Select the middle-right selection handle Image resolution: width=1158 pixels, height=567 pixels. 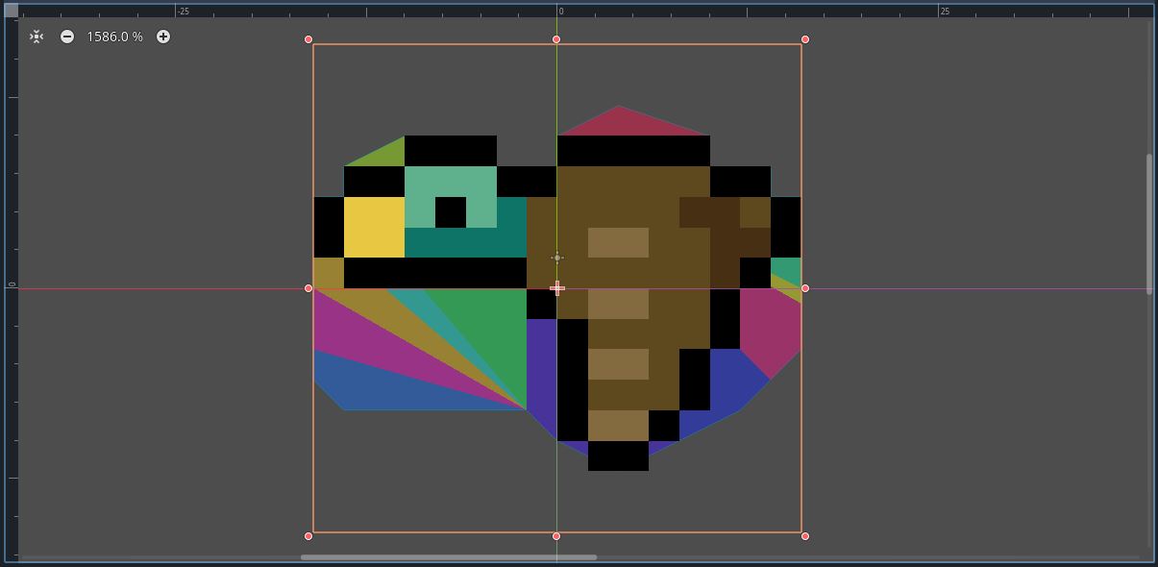[x=805, y=288]
